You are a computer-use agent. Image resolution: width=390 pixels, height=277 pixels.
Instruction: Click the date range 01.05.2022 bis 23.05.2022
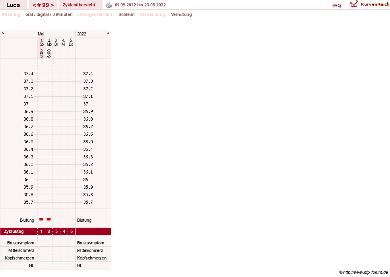pyautogui.click(x=140, y=5)
